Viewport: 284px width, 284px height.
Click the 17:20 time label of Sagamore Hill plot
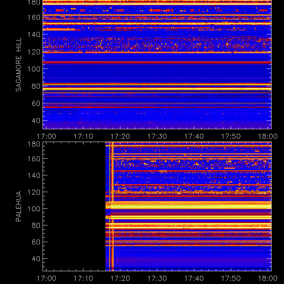click(120, 136)
